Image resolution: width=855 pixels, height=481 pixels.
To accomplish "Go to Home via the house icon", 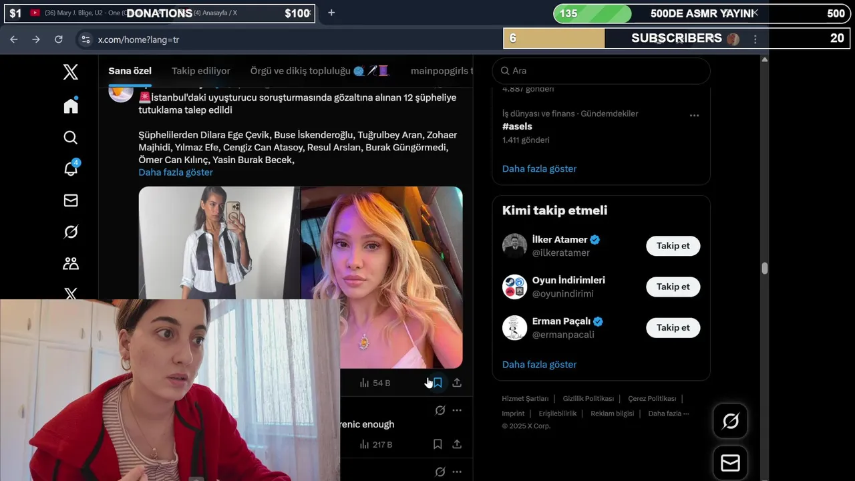I will [x=71, y=106].
